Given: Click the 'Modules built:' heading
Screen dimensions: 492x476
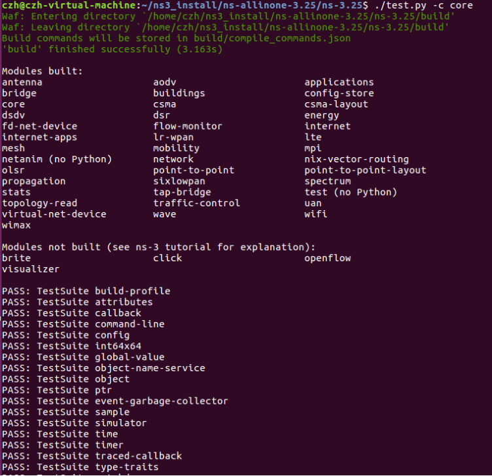Looking at the screenshot, I should [x=42, y=71].
